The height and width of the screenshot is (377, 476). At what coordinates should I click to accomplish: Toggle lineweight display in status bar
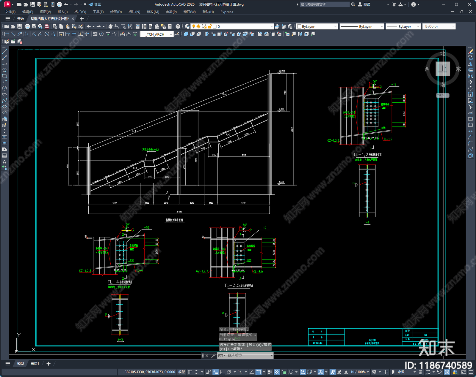(270, 372)
